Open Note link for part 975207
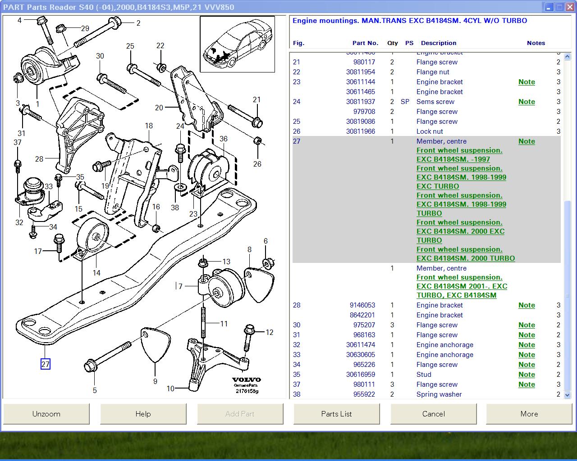 [x=527, y=325]
